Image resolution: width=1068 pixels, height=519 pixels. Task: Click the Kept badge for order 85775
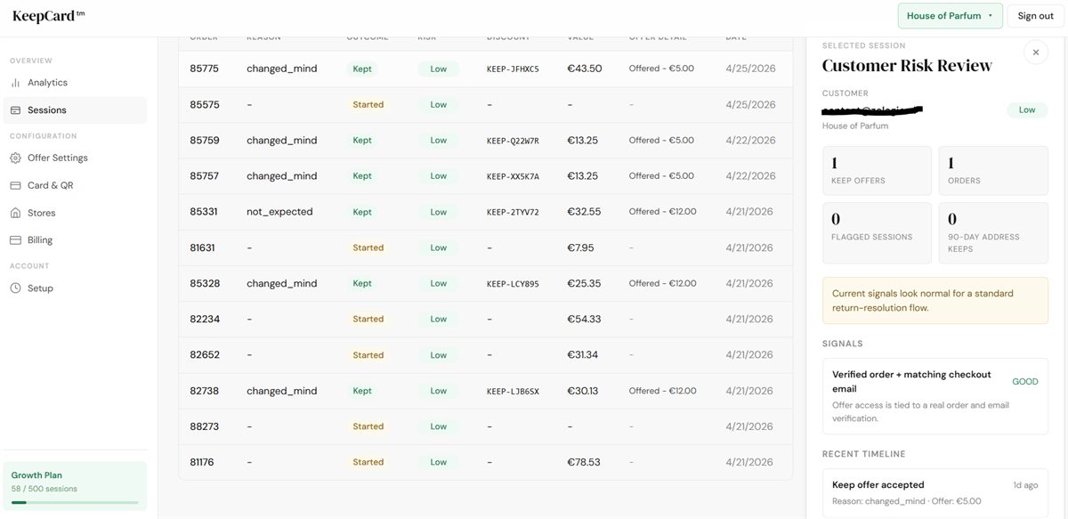point(362,69)
